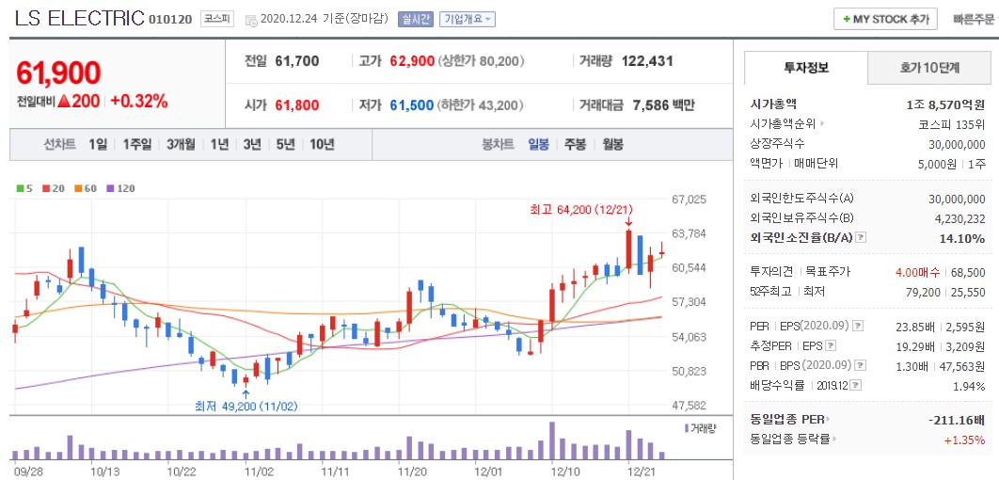999x480 pixels.
Task: Click the +1.35% industry change value
Action: tap(964, 440)
